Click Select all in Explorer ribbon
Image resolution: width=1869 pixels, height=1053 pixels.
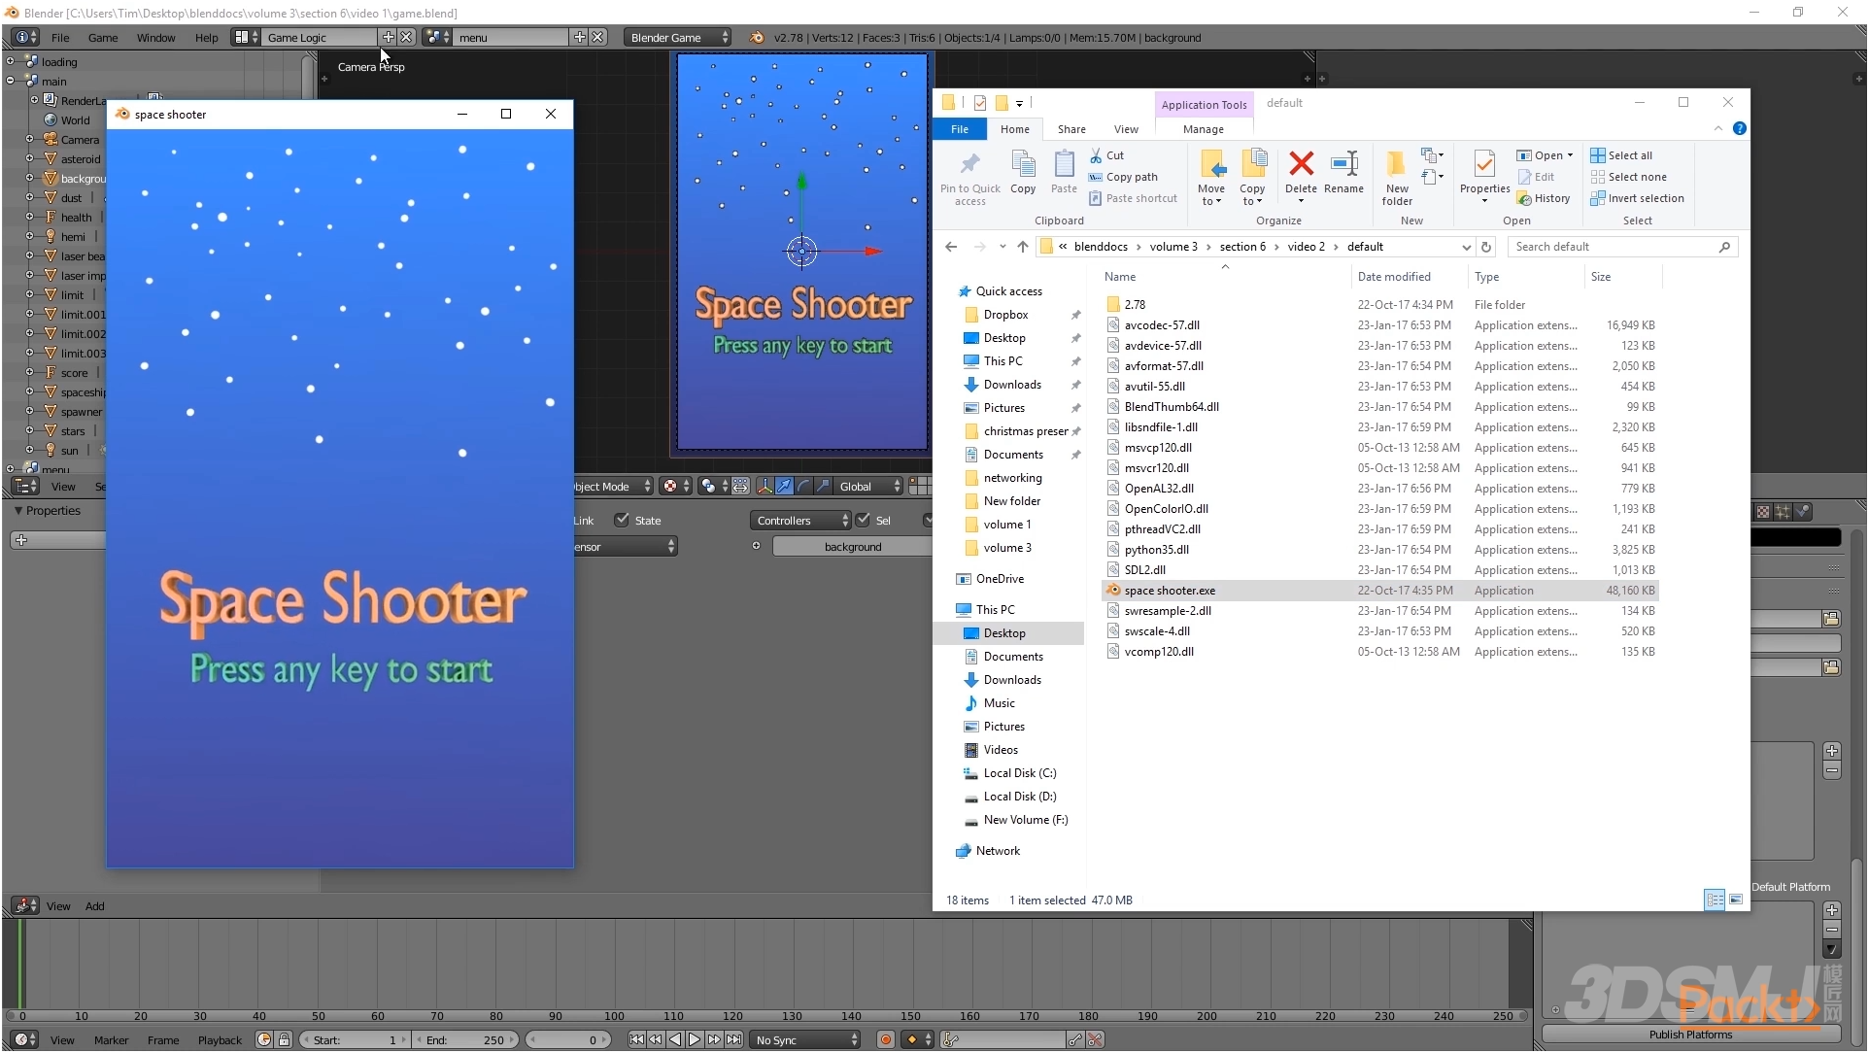(x=1621, y=155)
